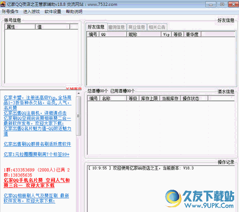The image size is (239, 212).
Task: Click the ad panel vertical scrollbar thumb
Action: coord(78,116)
